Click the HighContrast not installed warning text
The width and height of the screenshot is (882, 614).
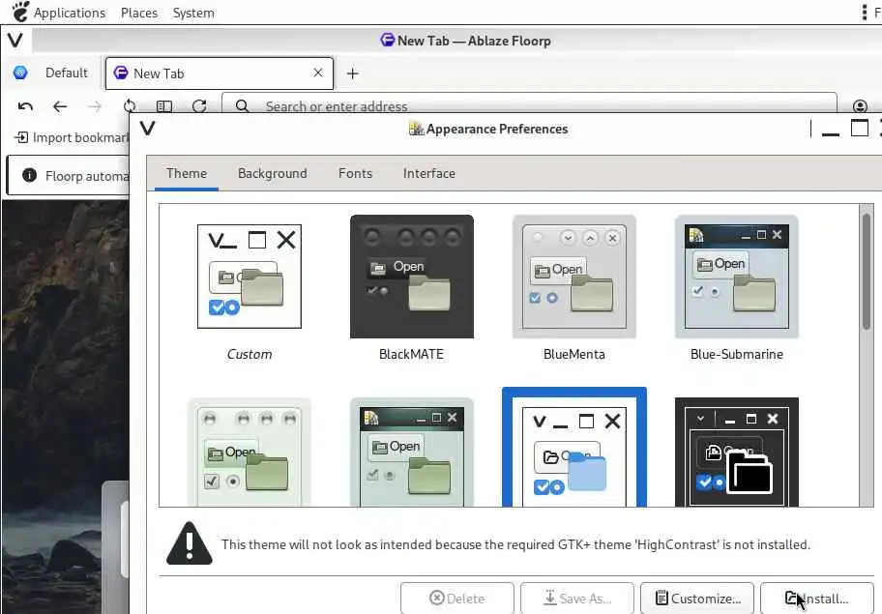pyautogui.click(x=515, y=544)
